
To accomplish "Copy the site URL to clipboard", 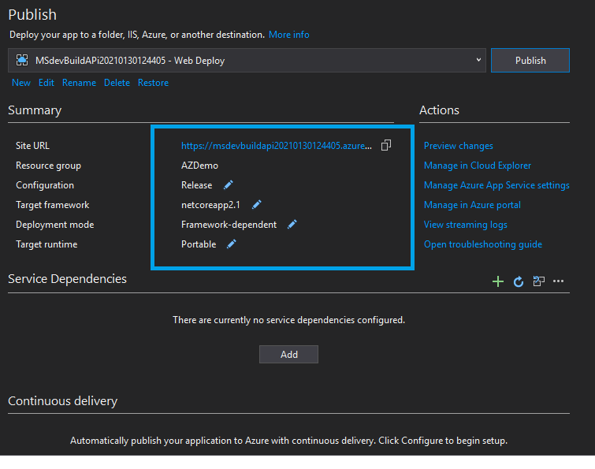I will click(386, 145).
